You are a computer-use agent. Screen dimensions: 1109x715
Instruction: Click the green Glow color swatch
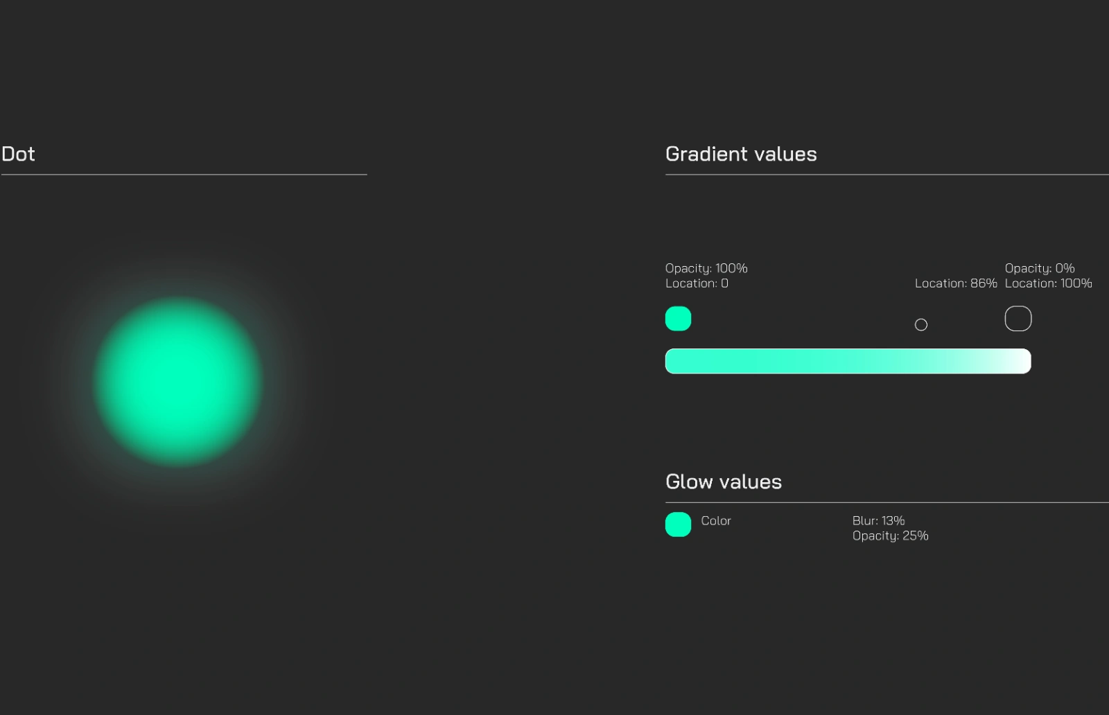[x=678, y=524]
